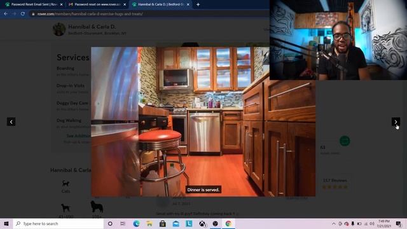Go back in browser history
Screen dimensions: 407x229
(x=6, y=14)
